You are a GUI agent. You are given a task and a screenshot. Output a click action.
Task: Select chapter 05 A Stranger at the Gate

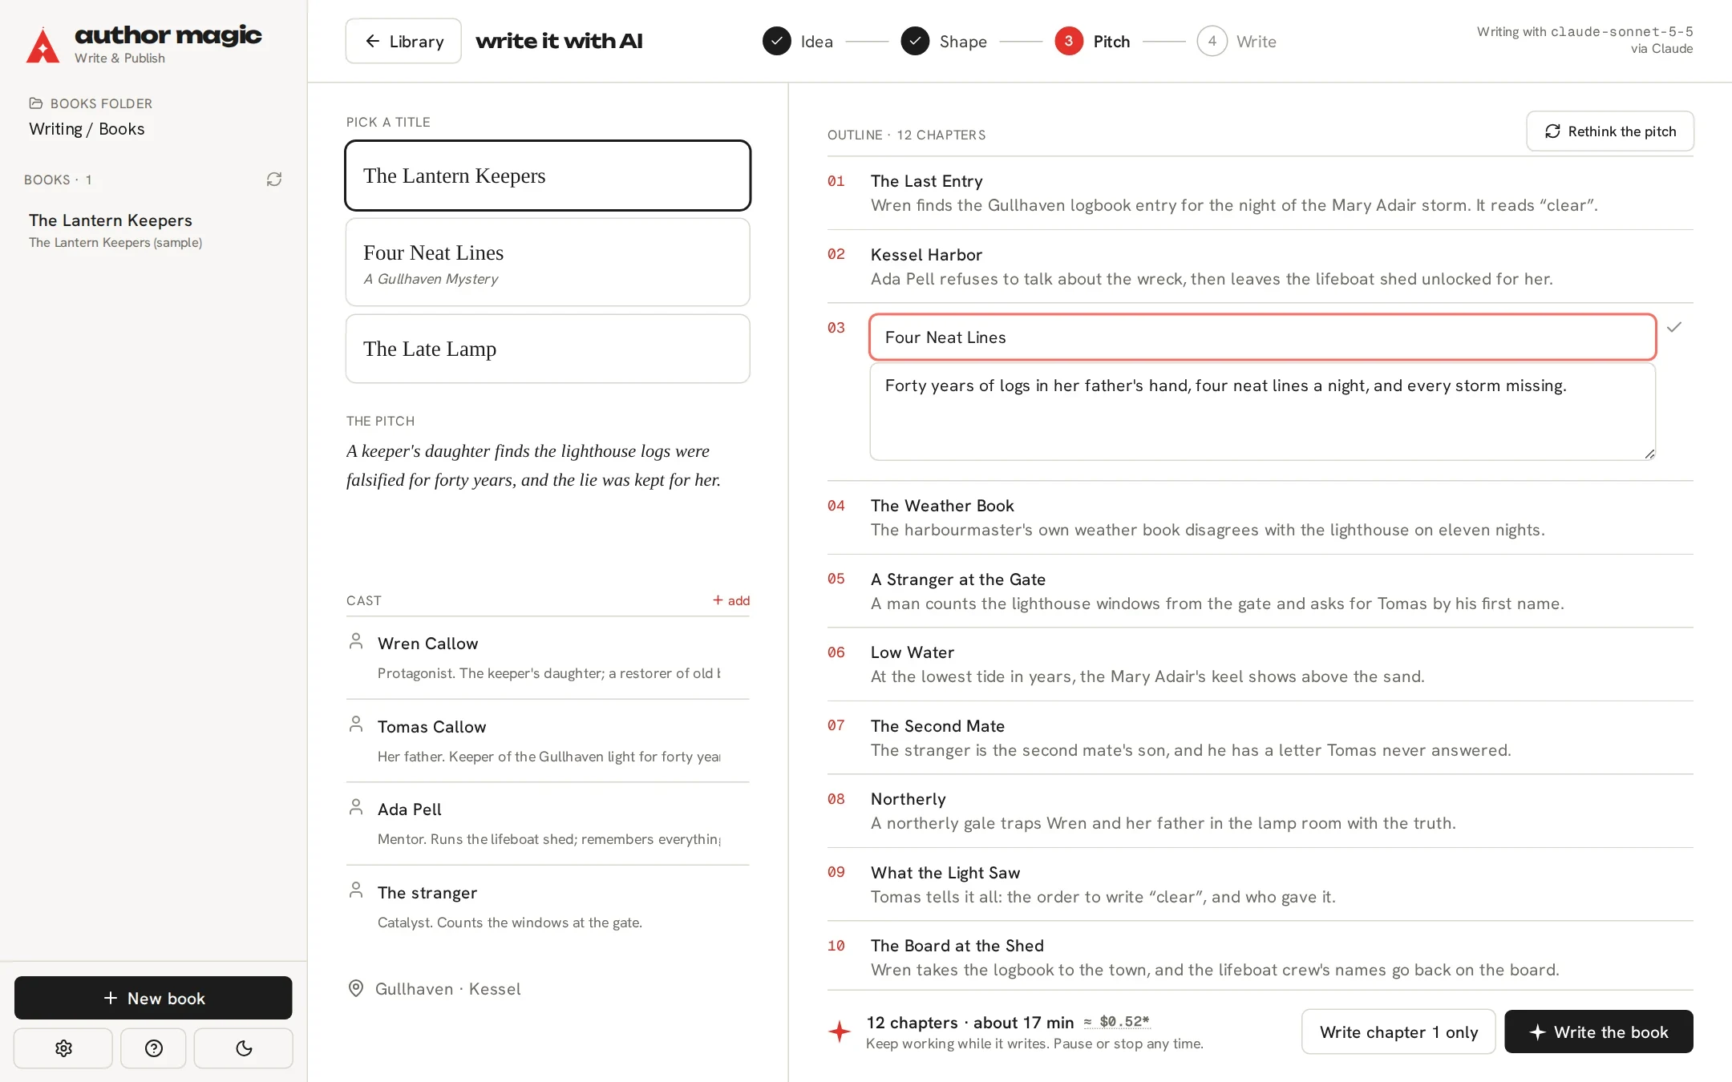pyautogui.click(x=1261, y=591)
